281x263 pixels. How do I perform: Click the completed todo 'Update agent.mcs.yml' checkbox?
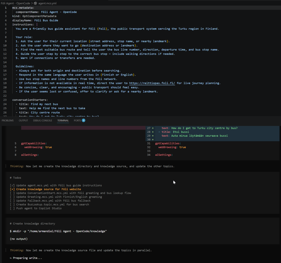12,185
